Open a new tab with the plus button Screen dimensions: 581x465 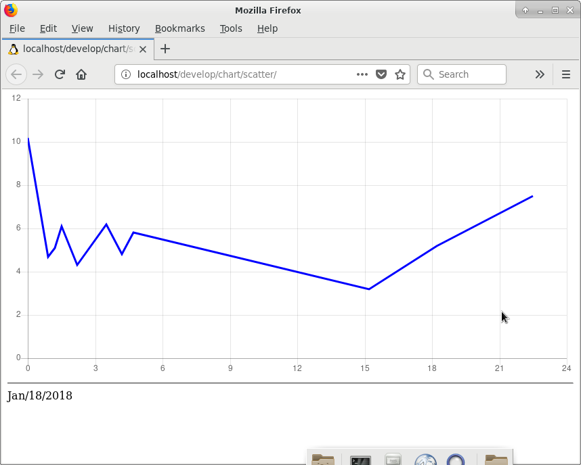point(165,49)
